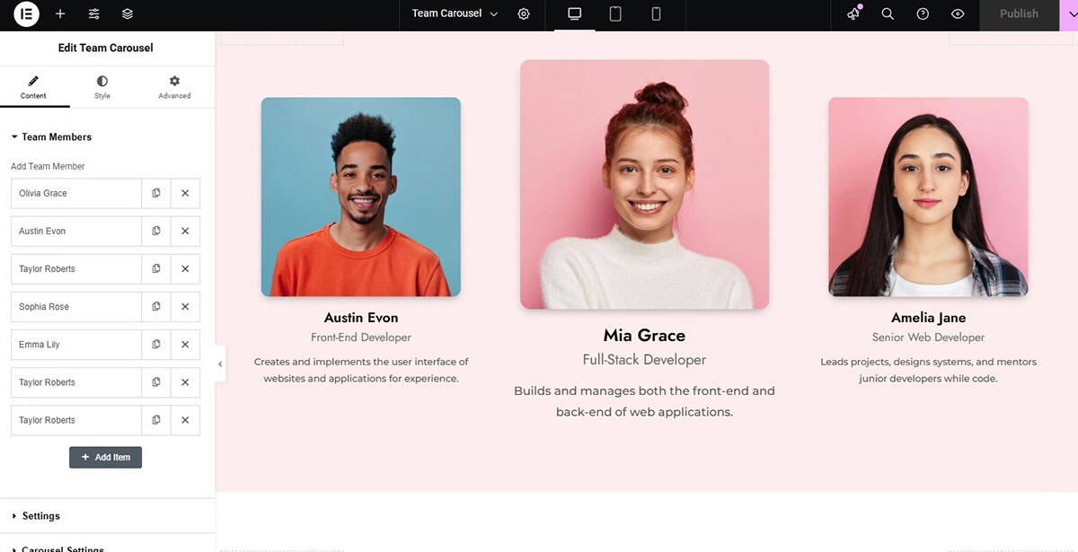Image resolution: width=1078 pixels, height=552 pixels.
Task: Click the "Front-End Developer" job title
Action: tap(361, 337)
